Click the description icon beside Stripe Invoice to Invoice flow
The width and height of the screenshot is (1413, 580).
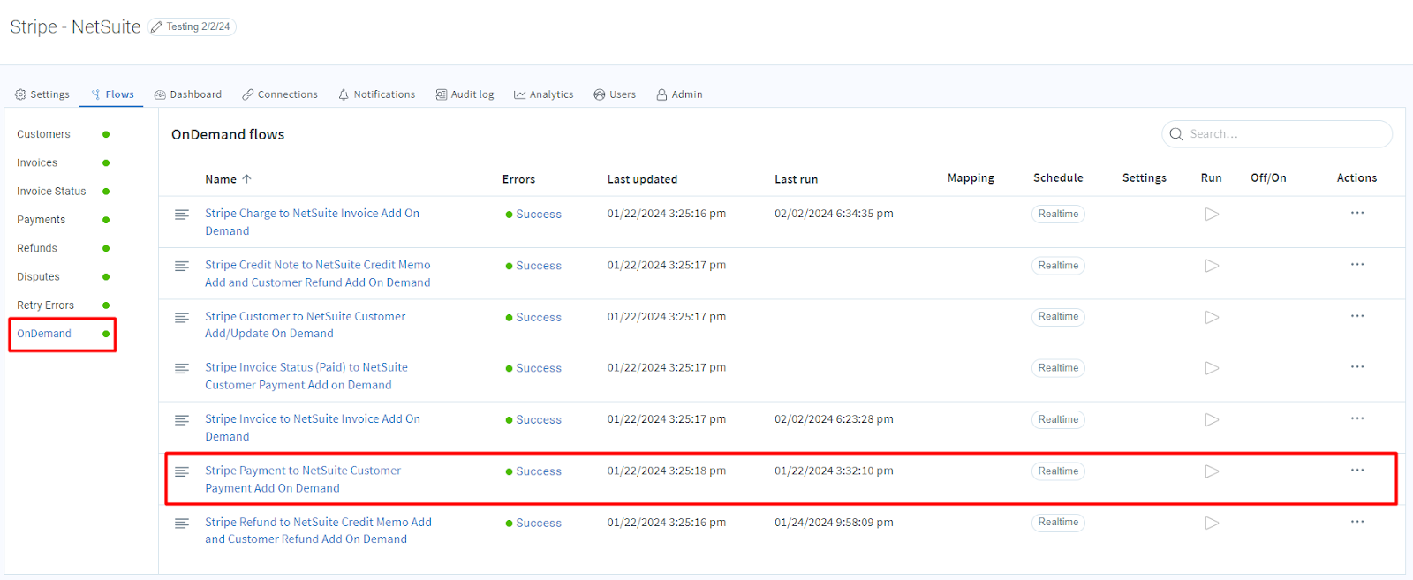coord(182,420)
